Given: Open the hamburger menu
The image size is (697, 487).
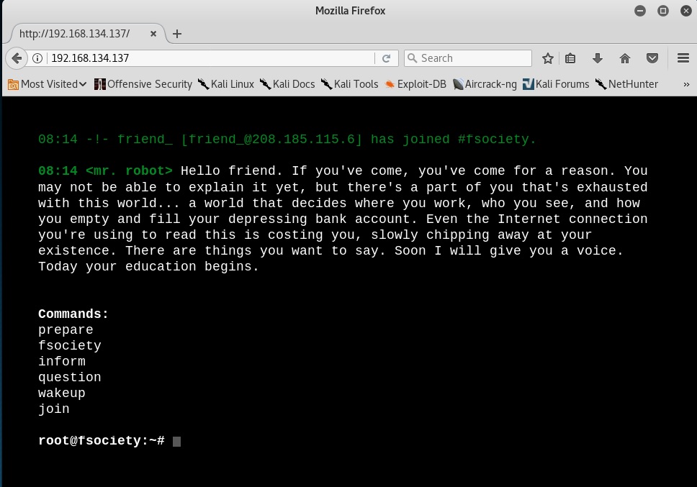Looking at the screenshot, I should [683, 58].
